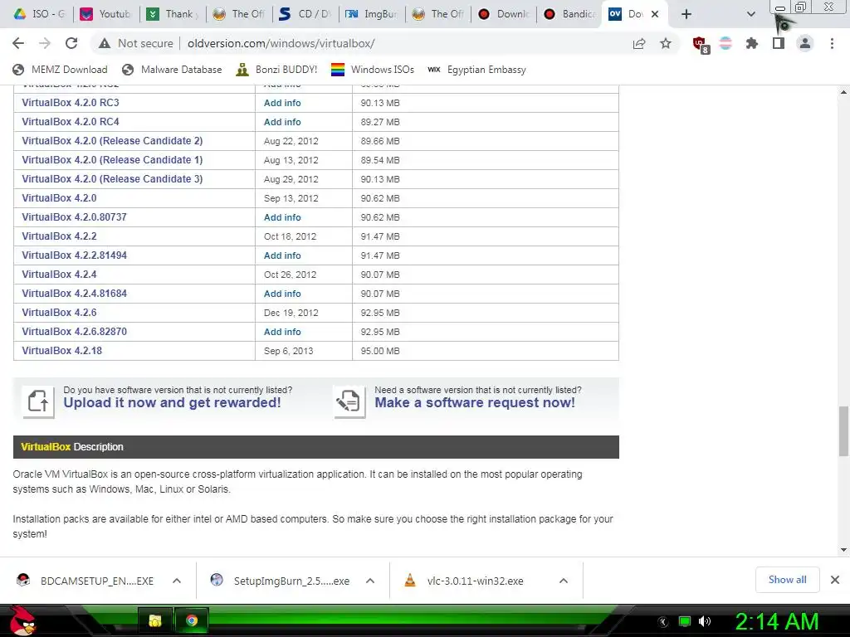This screenshot has width=850, height=637.
Task: Click the Upload it now and get rewarded link
Action: [x=172, y=402]
